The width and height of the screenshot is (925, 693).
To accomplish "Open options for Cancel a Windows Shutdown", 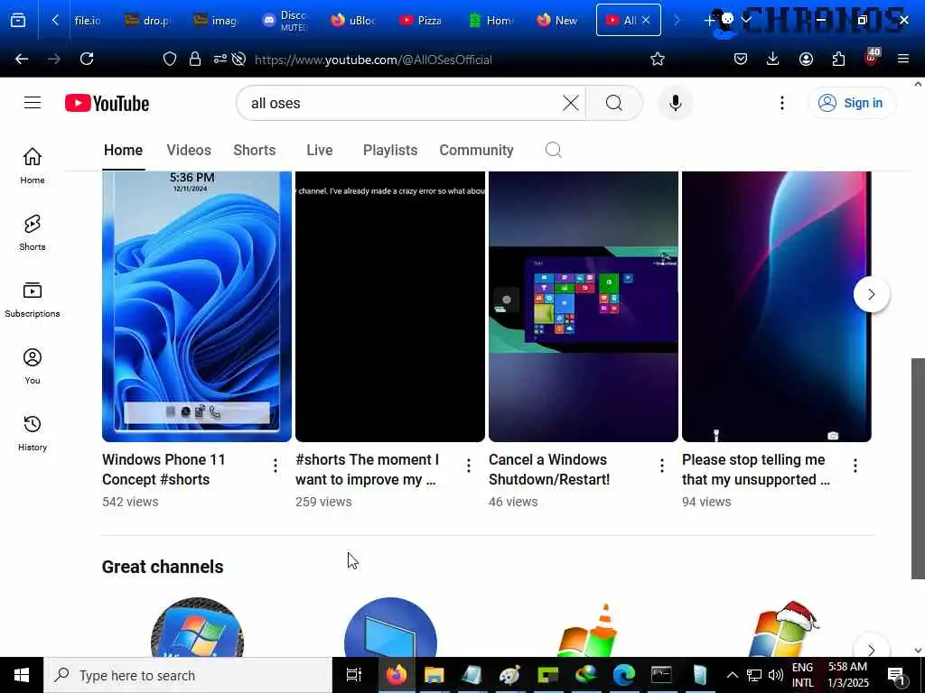I will (x=662, y=467).
